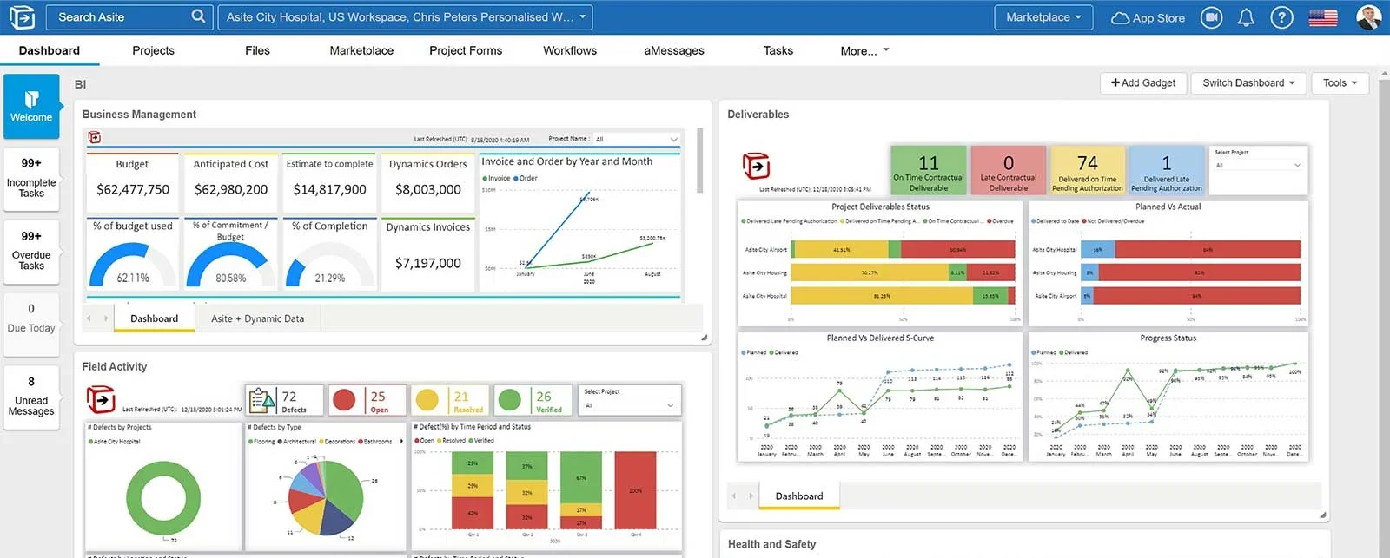
Task: Click the small Asite icon in Business Management
Action: (95, 137)
